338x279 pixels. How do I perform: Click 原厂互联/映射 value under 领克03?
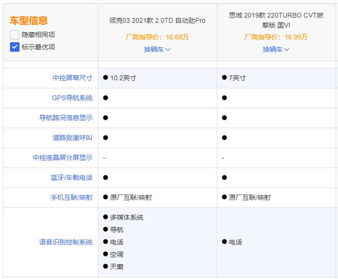(131, 198)
